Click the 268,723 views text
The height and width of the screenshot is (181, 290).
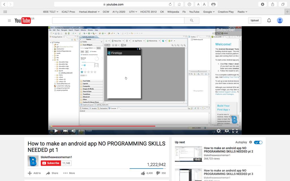tap(212, 158)
